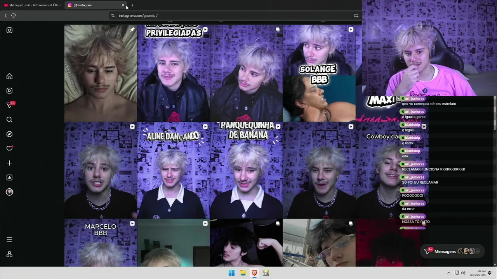Go back with browser back arrow
The image size is (497, 279).
[6, 15]
